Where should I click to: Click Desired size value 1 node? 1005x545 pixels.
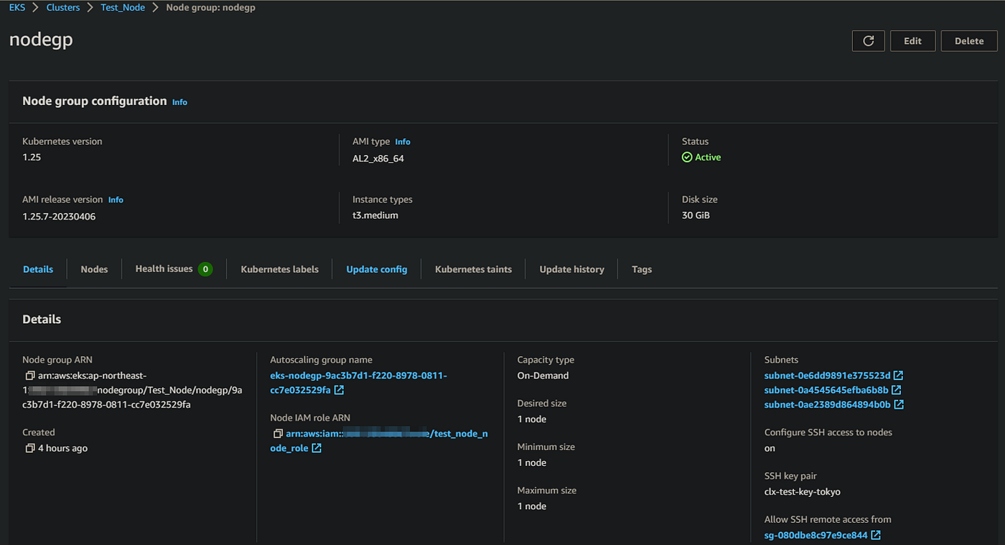532,419
